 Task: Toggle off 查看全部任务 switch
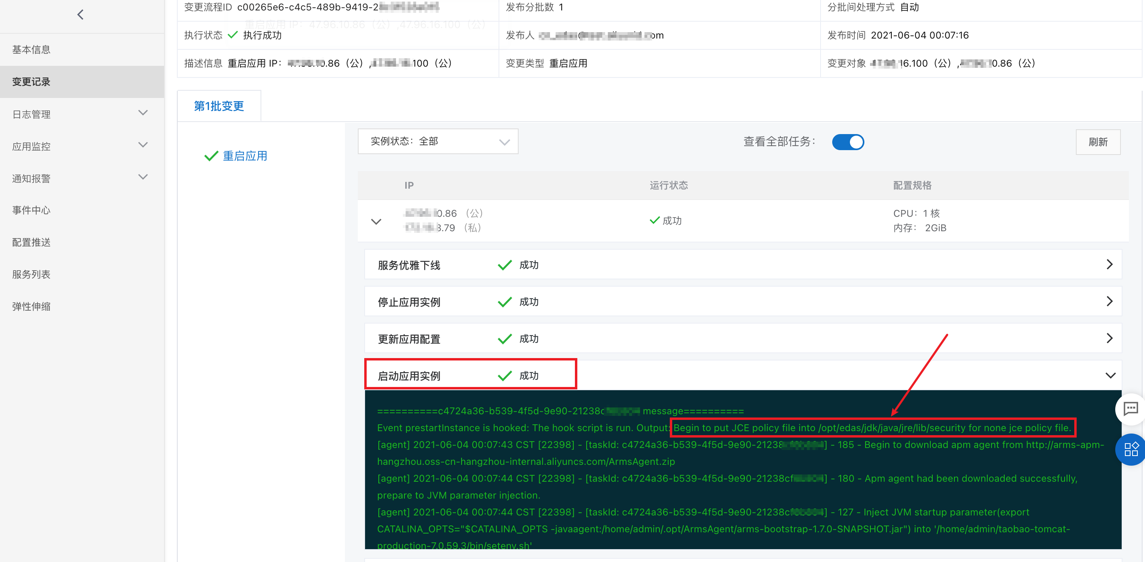pos(848,142)
